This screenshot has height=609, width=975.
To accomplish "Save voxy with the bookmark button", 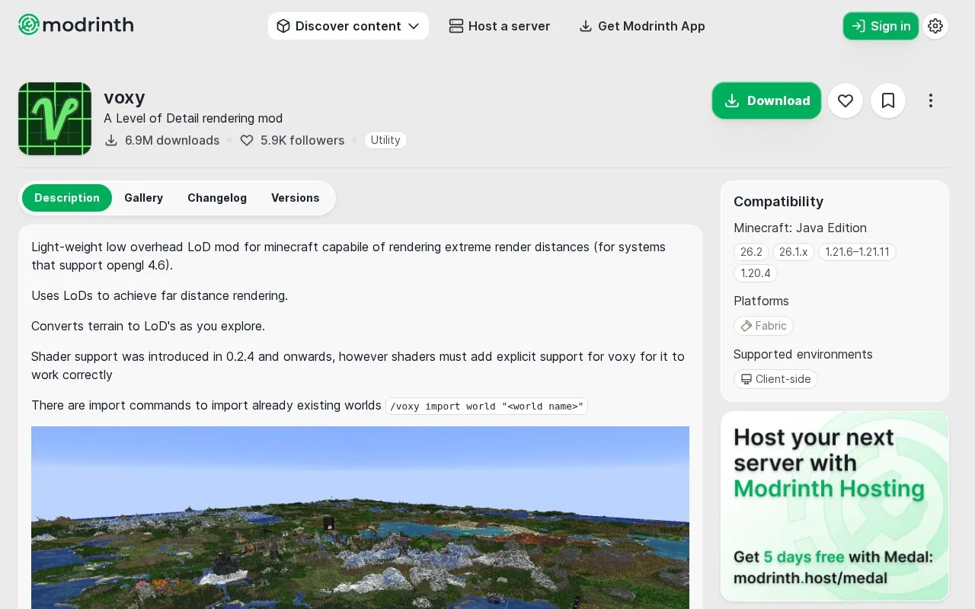I will pyautogui.click(x=888, y=100).
